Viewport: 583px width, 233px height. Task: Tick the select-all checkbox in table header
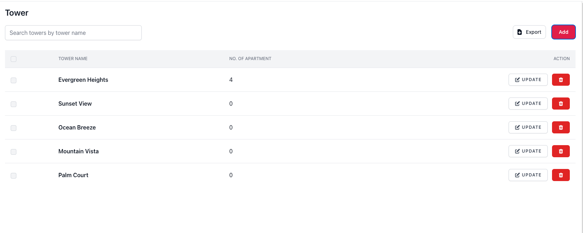pyautogui.click(x=14, y=59)
